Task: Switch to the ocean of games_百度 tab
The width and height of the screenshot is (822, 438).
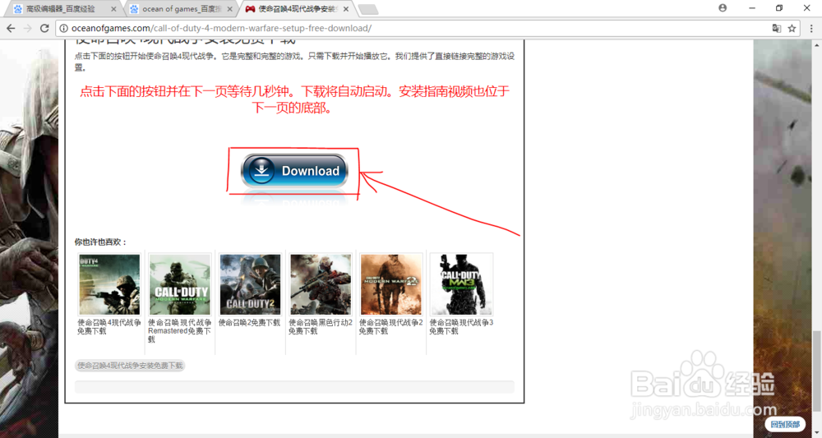Action: point(182,9)
